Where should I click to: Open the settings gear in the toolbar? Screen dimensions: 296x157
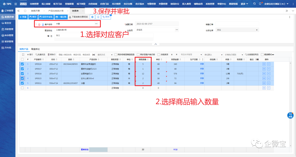click(x=92, y=17)
